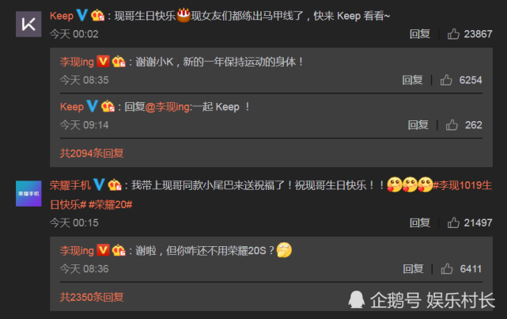Click the blue V badge next to 荣耀手机
This screenshot has width=507, height=319.
[x=99, y=184]
